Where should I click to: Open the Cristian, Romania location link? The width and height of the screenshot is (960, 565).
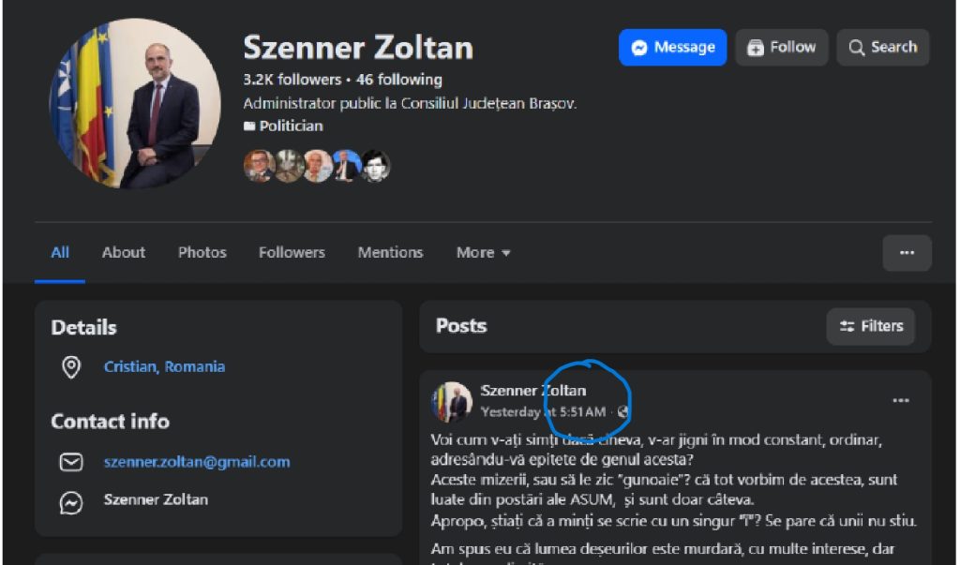[x=164, y=367]
